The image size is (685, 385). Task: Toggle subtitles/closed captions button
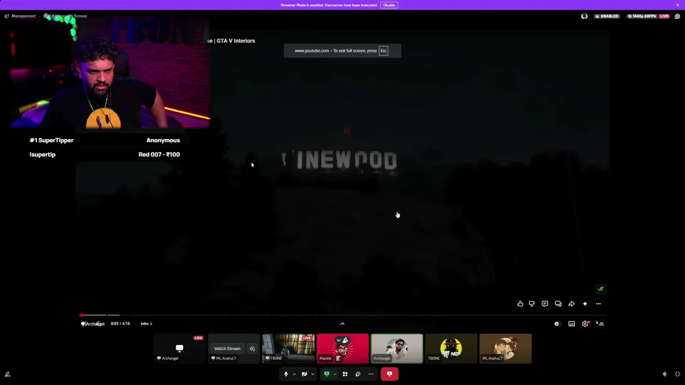[x=572, y=324]
